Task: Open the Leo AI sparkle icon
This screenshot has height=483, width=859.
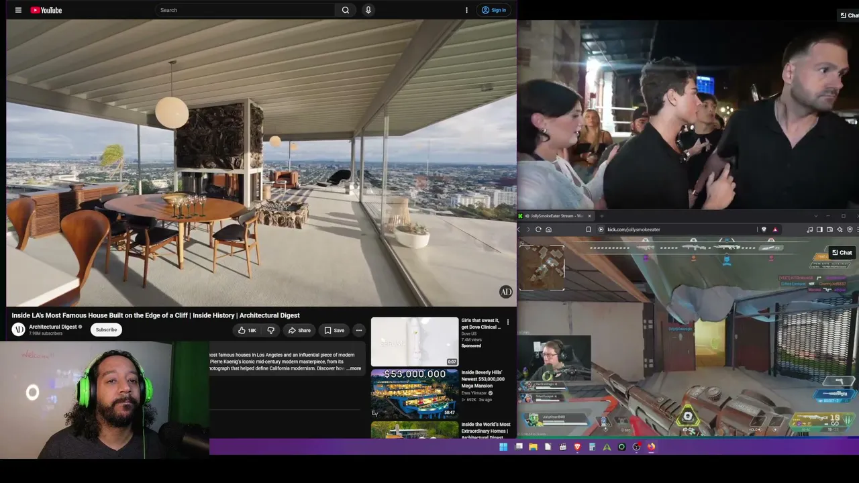Action: [x=840, y=229]
